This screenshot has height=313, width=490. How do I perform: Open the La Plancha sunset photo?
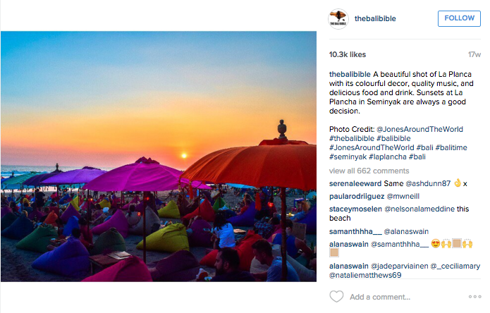coord(159,156)
